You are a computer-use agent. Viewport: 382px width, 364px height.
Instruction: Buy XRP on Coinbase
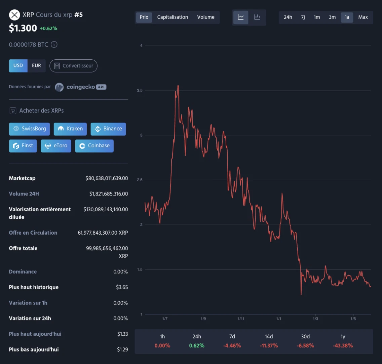click(94, 146)
